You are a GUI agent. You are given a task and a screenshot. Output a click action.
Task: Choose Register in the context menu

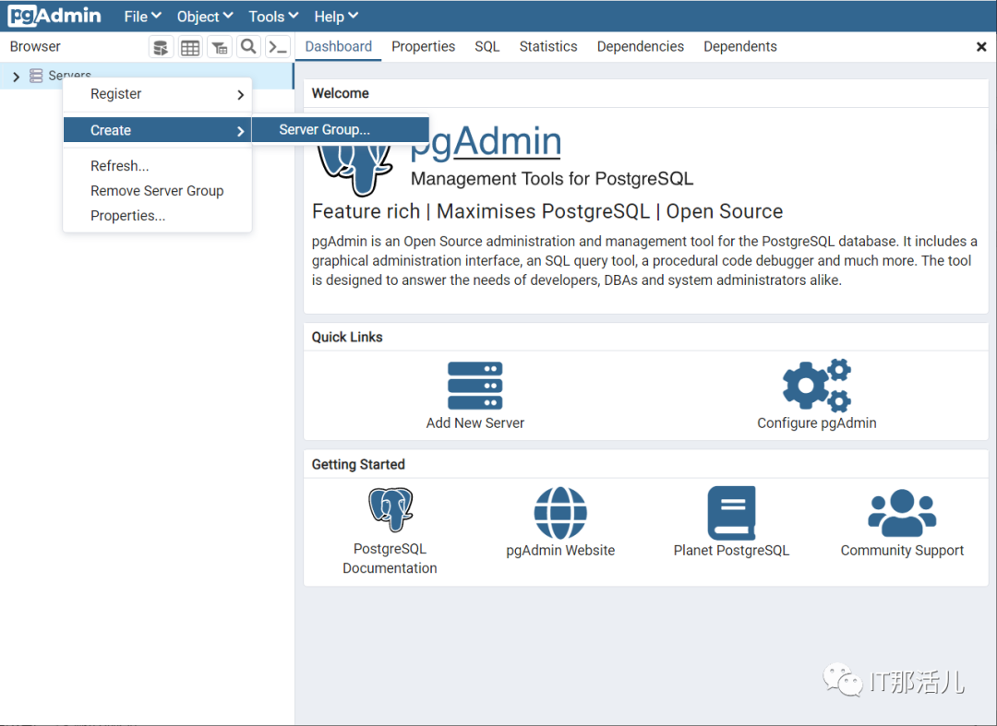(157, 94)
